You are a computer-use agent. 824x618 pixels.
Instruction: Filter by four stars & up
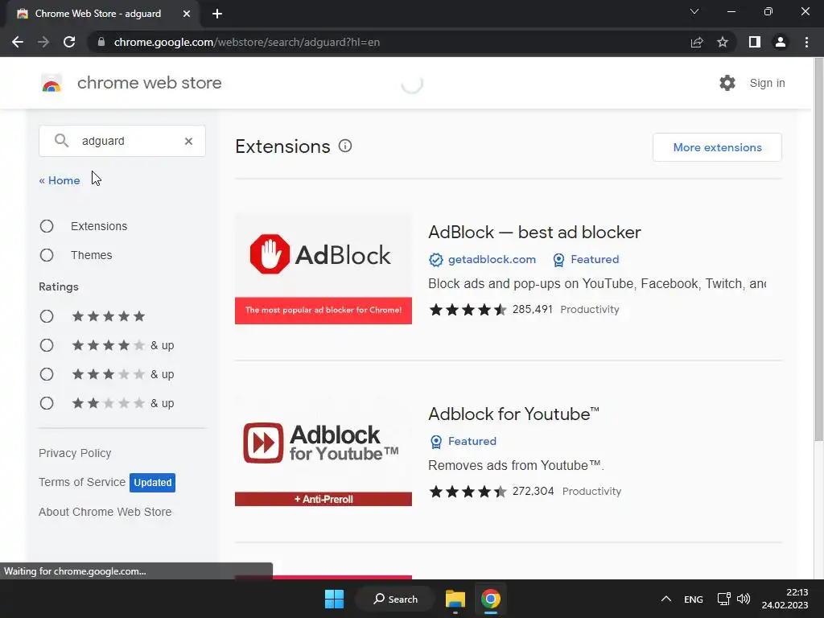(x=47, y=344)
